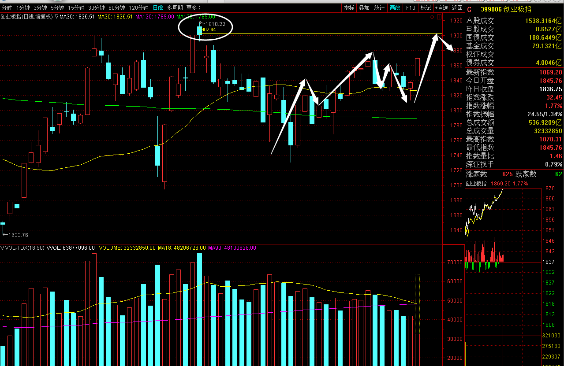Click the red panel layout icon near 1920
Image resolution: width=564 pixels, height=366 pixels.
tap(439, 17)
